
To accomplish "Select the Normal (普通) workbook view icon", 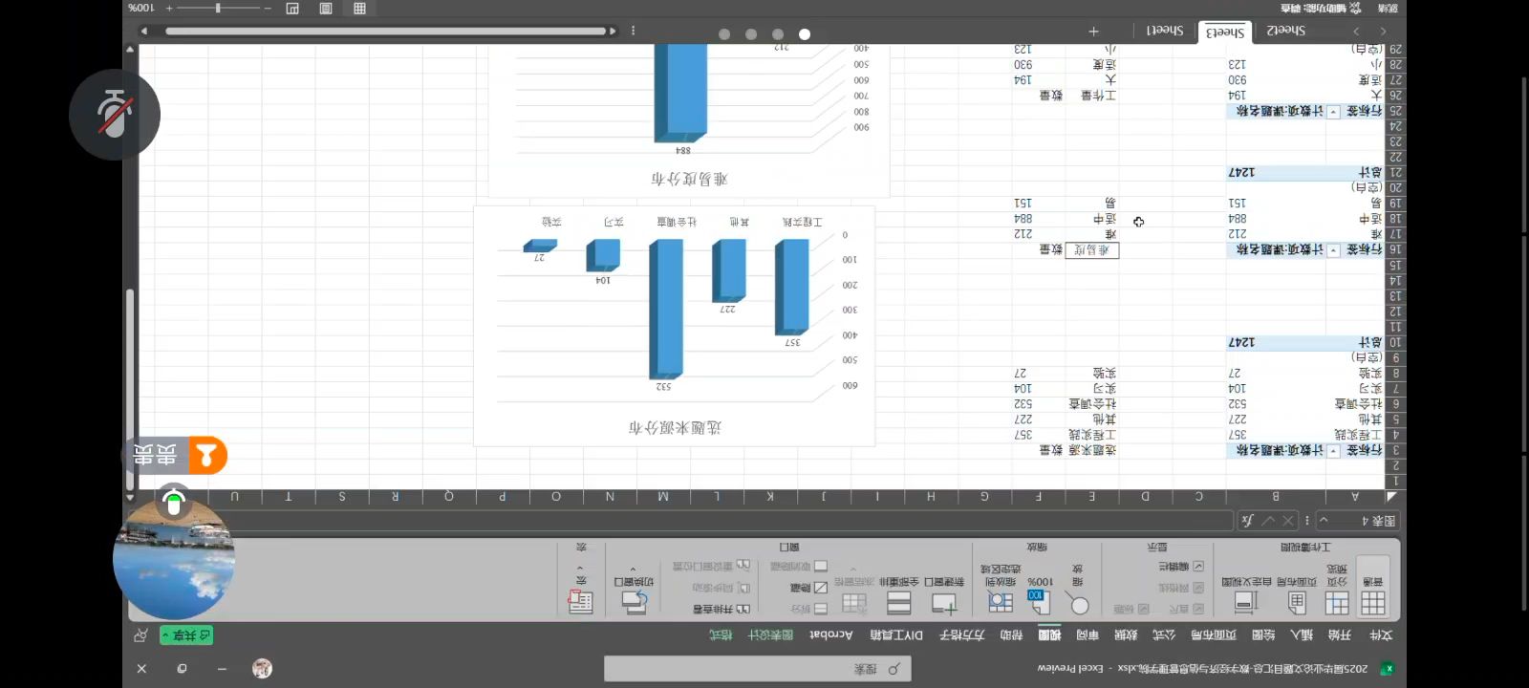I will pos(1373,602).
